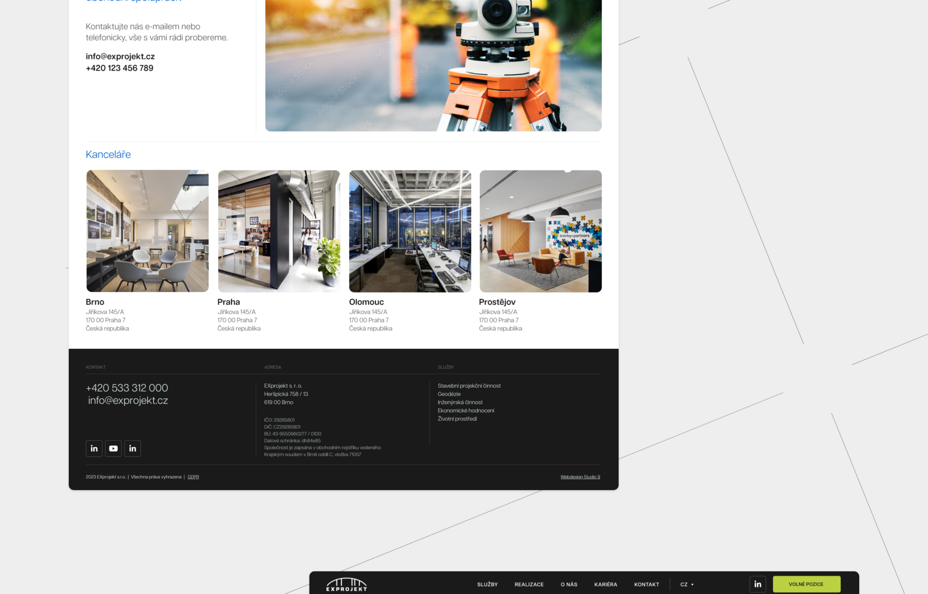Screen dimensions: 928x594
Task: Expand the CZ language dropdown
Action: 687,585
